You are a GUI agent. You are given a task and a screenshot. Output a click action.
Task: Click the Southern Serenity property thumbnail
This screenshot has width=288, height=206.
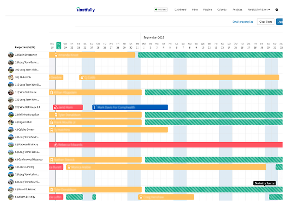point(11,197)
